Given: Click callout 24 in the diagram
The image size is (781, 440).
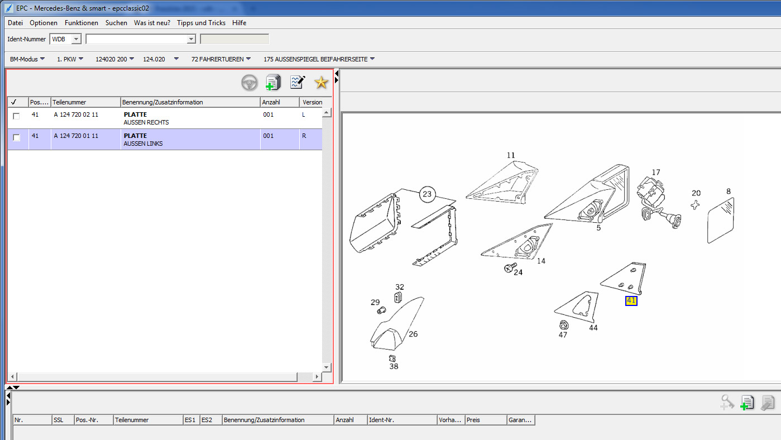Looking at the screenshot, I should pos(518,272).
